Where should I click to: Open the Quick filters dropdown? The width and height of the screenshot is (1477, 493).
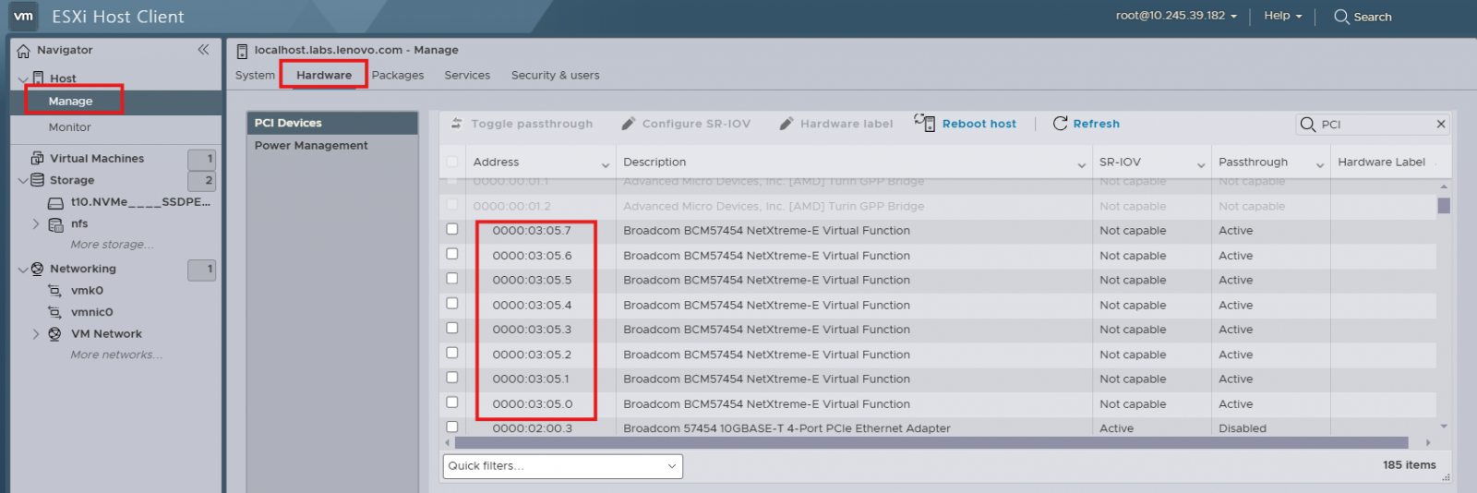pyautogui.click(x=562, y=466)
